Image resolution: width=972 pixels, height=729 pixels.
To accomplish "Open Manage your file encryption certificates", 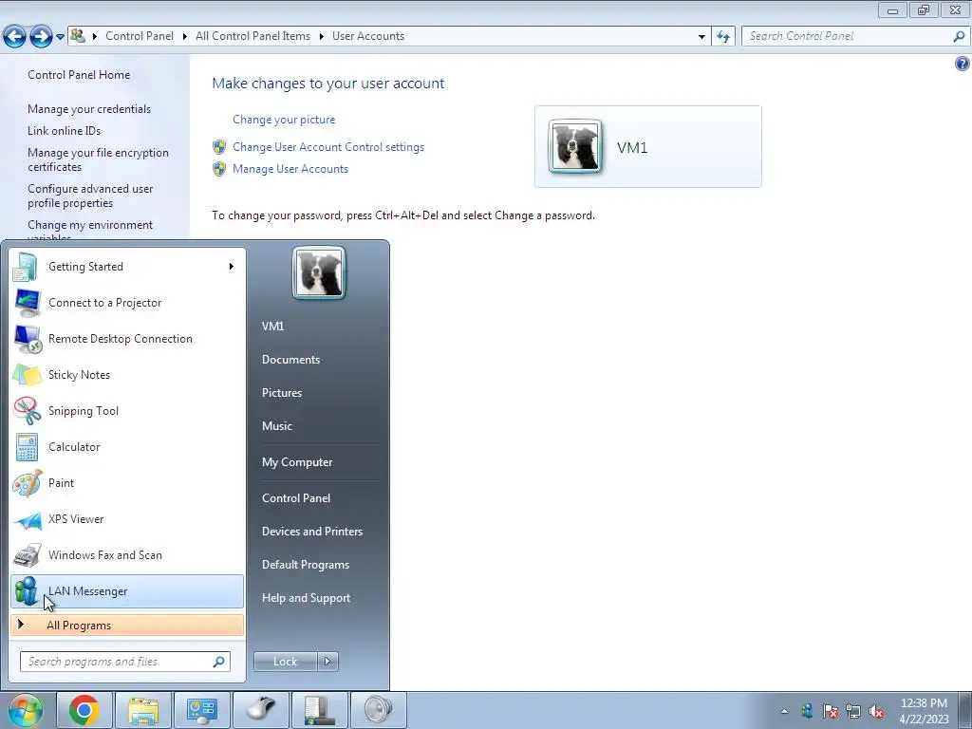I will (98, 159).
